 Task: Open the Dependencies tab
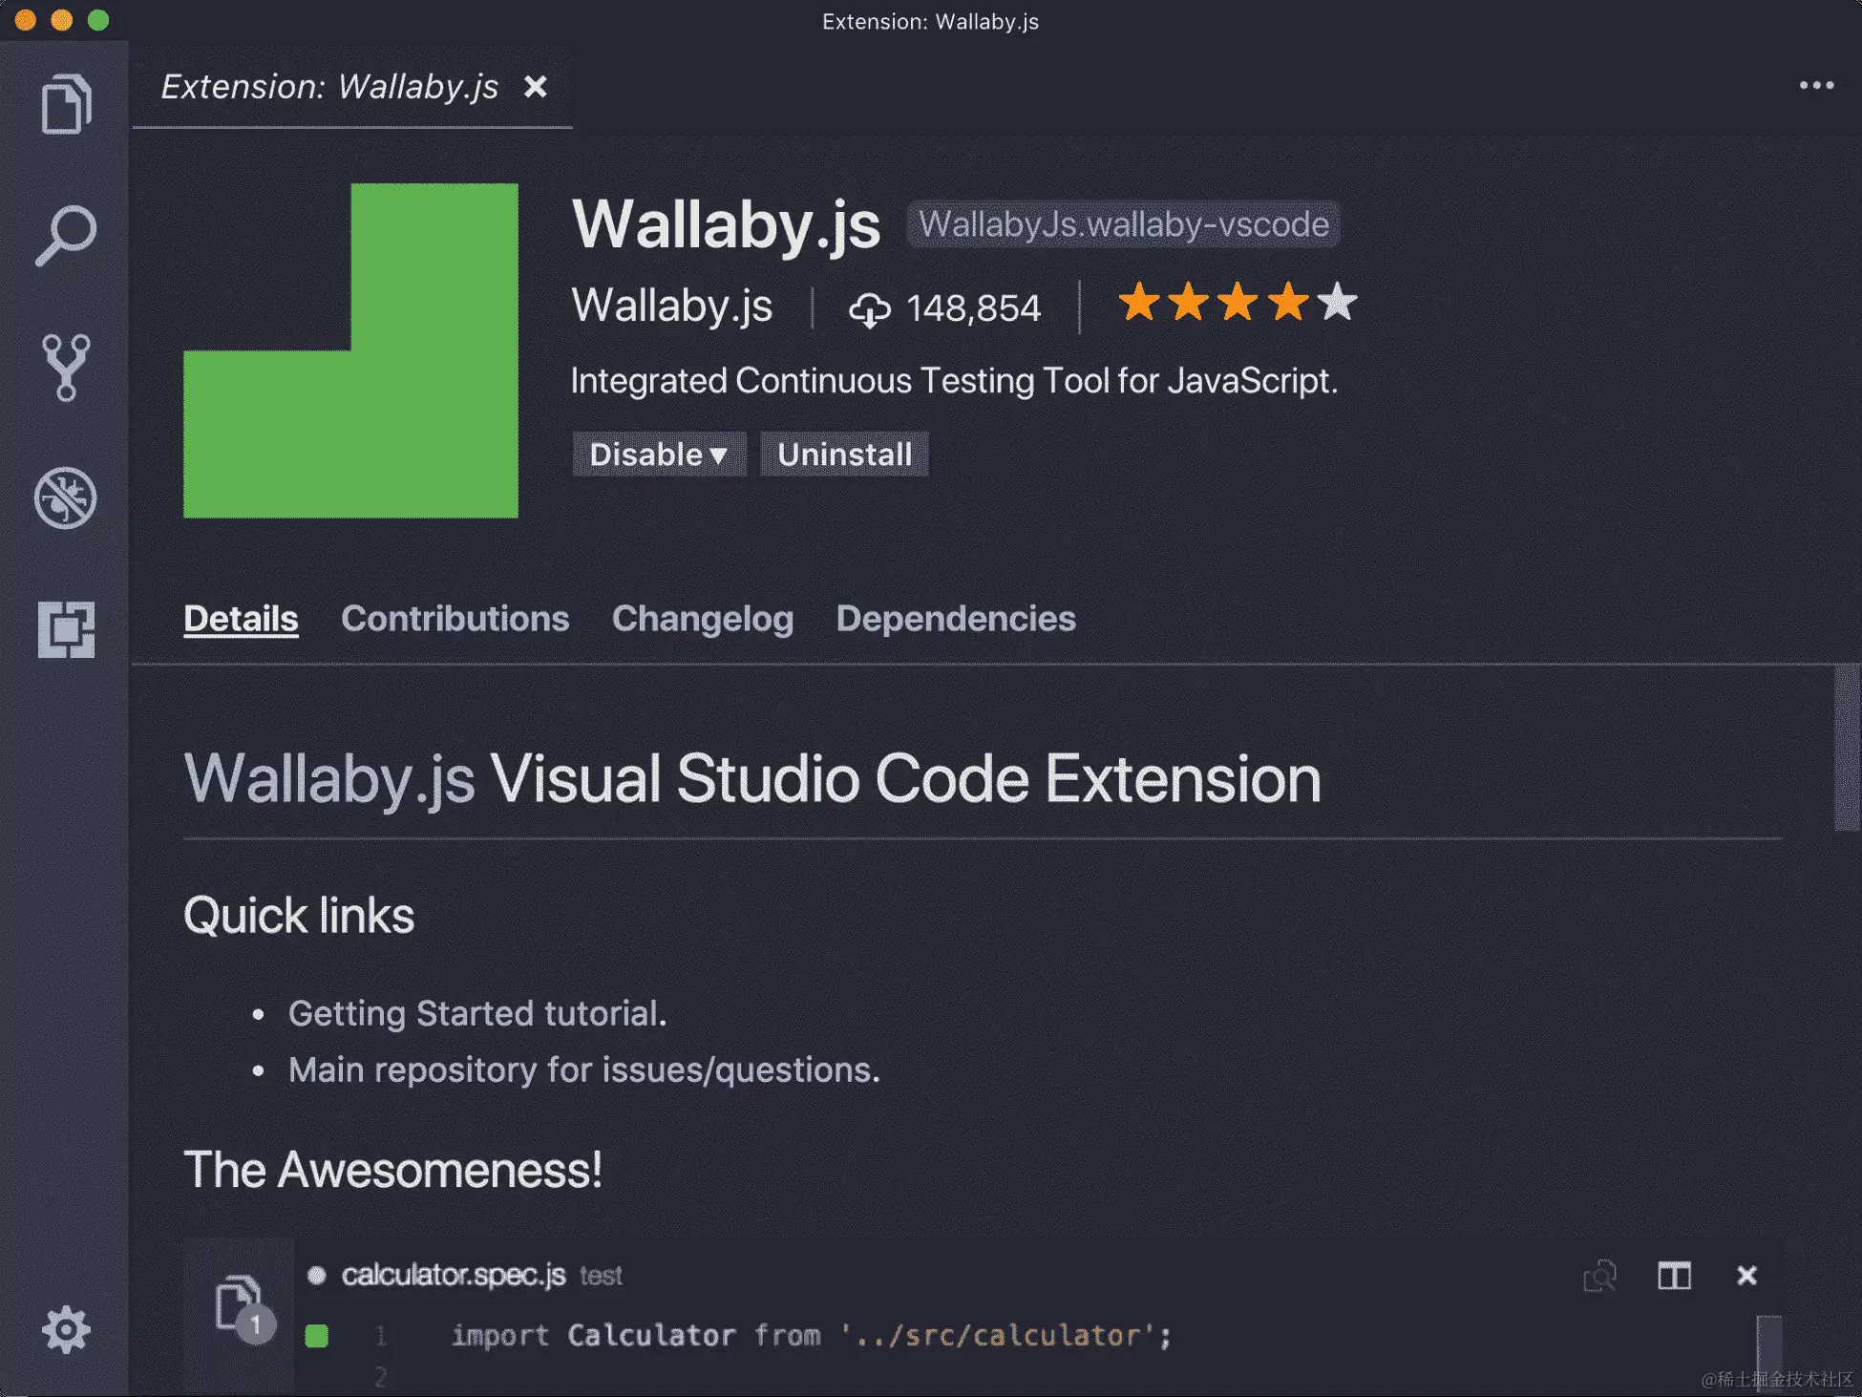point(955,619)
